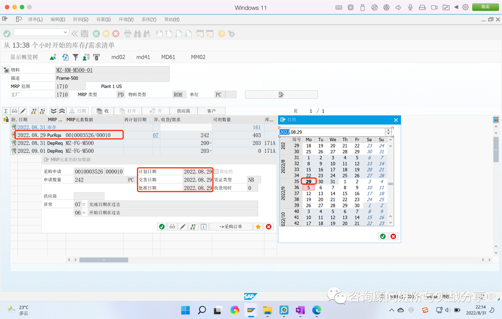This screenshot has height=319, width=502.
Task: Click 显示概览树 button
Action: (x=24, y=57)
